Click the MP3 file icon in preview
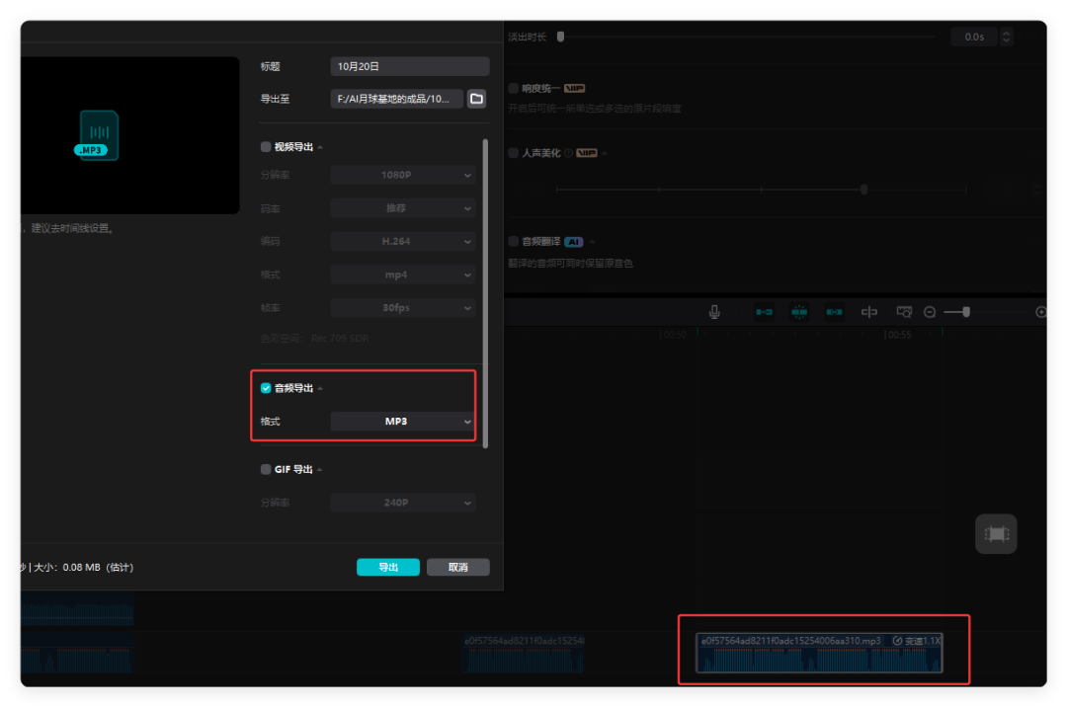The width and height of the screenshot is (1067, 707). [97, 135]
